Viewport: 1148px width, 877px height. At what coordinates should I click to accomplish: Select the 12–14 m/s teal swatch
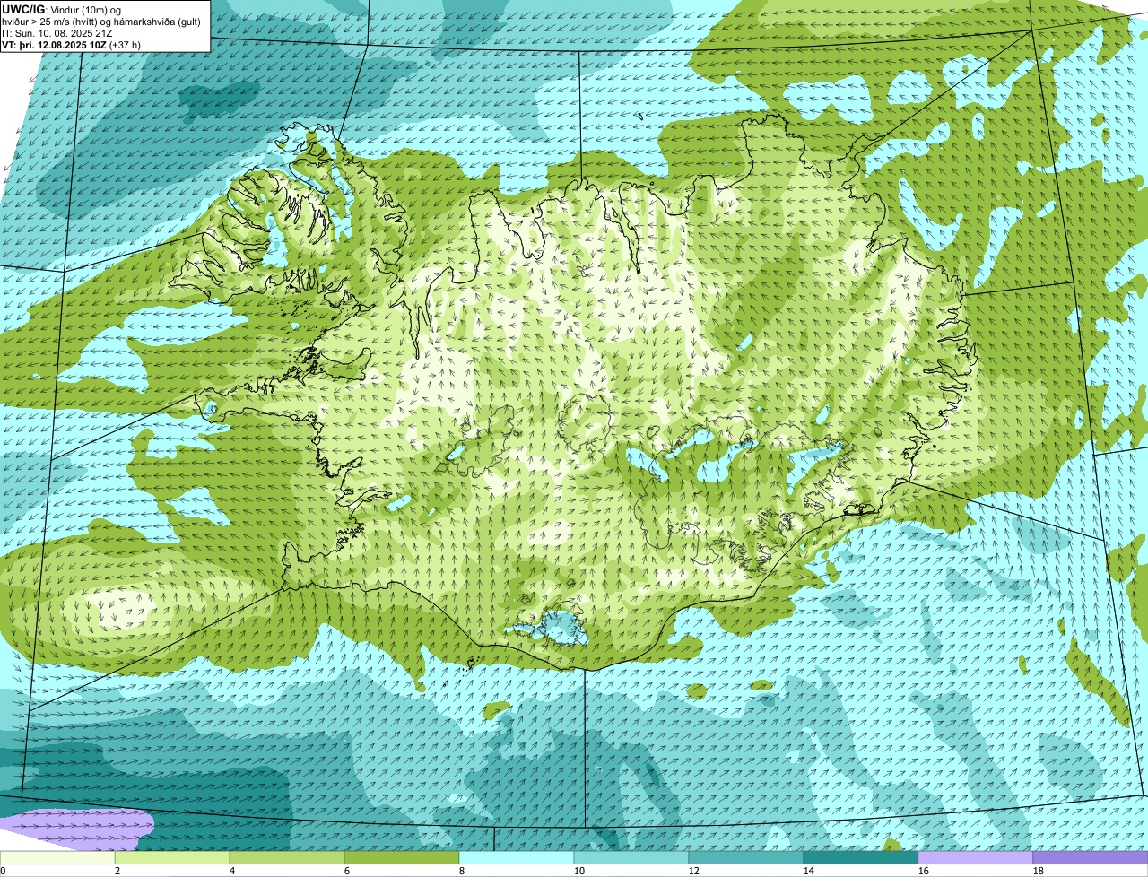(746, 857)
